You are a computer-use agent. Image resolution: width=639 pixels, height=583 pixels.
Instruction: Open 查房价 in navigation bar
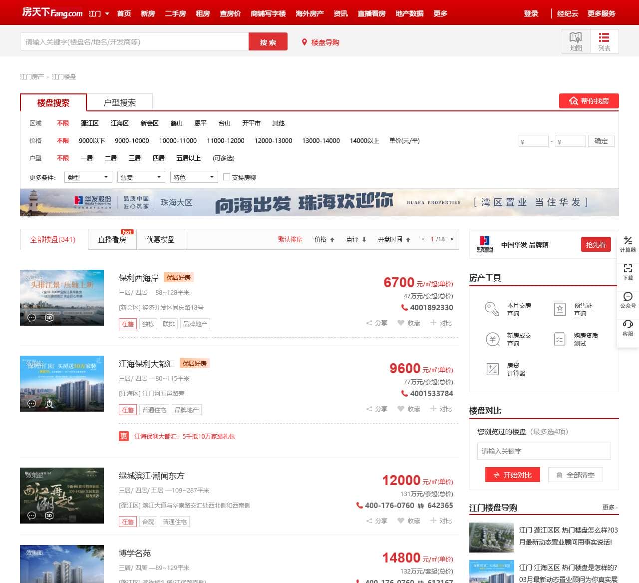coord(230,13)
